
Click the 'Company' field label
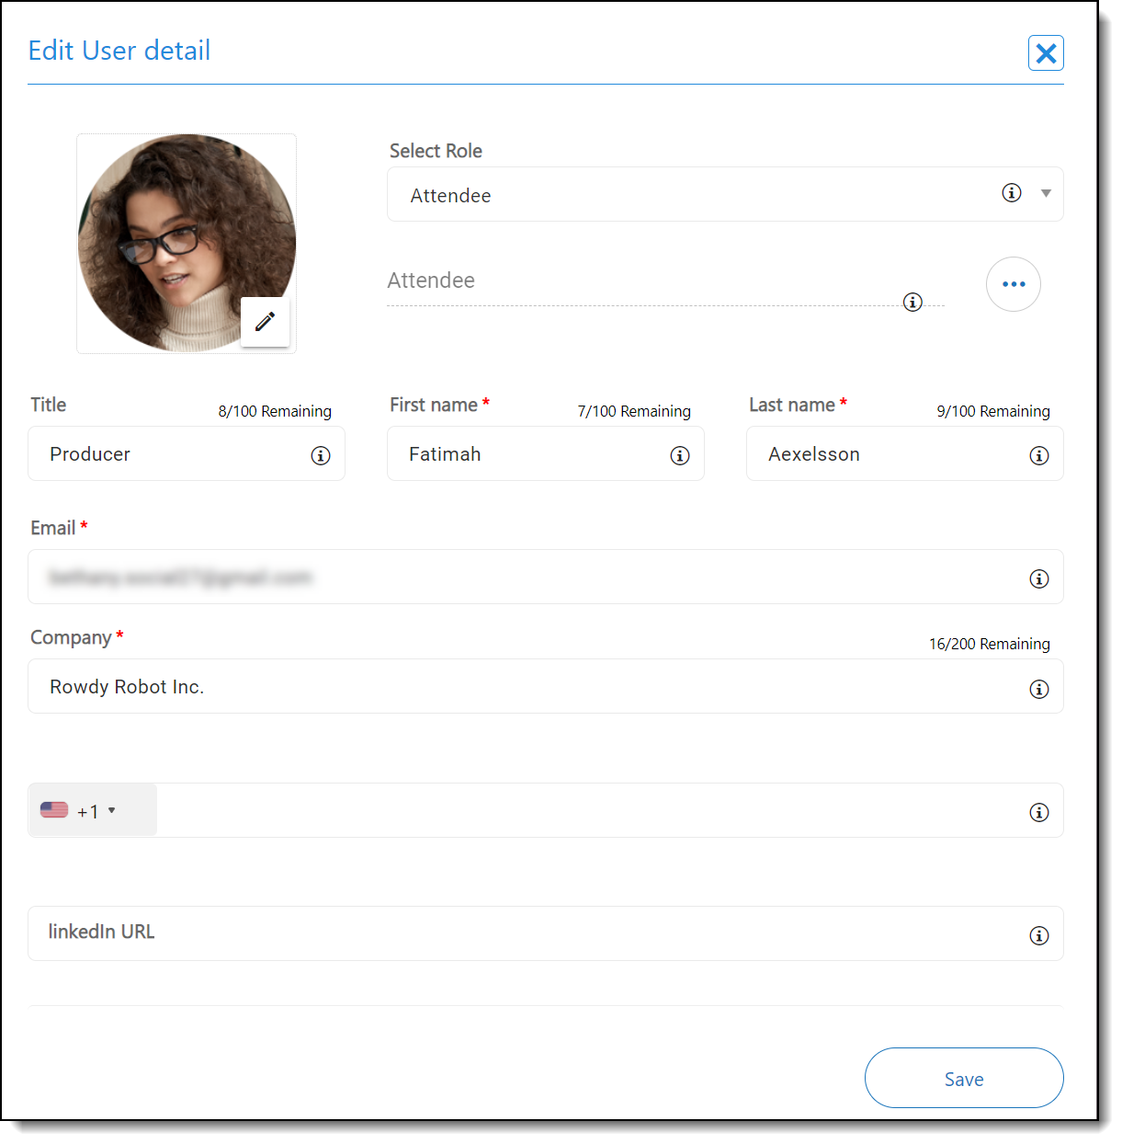(71, 638)
